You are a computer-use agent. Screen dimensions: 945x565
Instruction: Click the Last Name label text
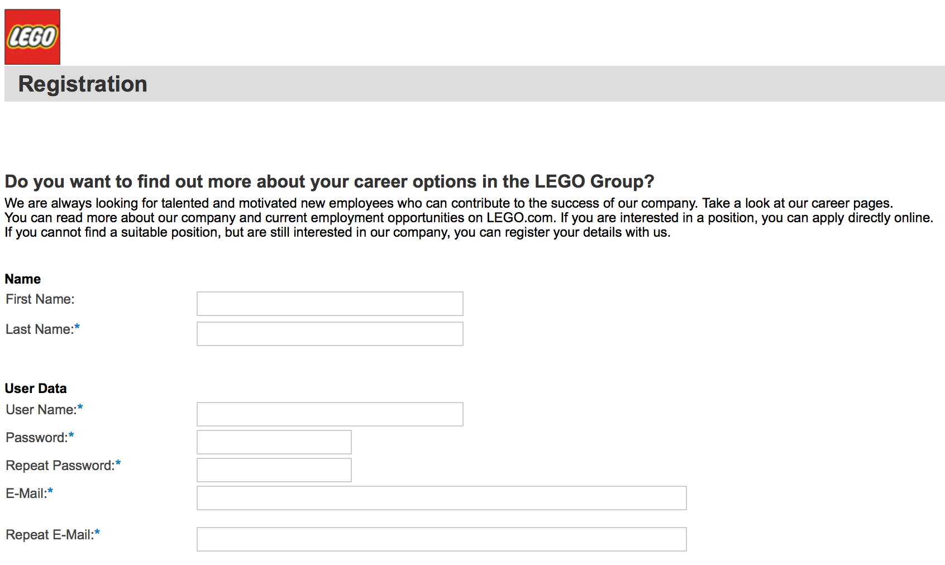[40, 329]
